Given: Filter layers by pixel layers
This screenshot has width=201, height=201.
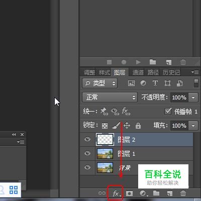Looking at the screenshot, I should click(131, 83).
